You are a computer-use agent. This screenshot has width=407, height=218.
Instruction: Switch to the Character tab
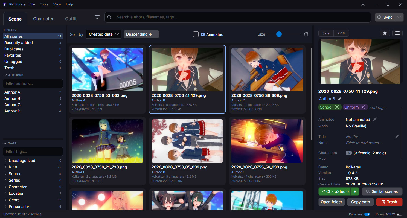click(x=43, y=19)
